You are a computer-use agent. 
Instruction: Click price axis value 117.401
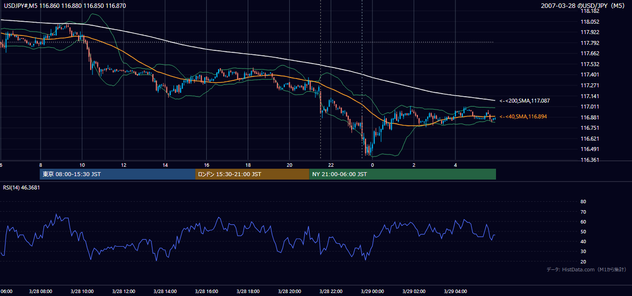coord(589,74)
